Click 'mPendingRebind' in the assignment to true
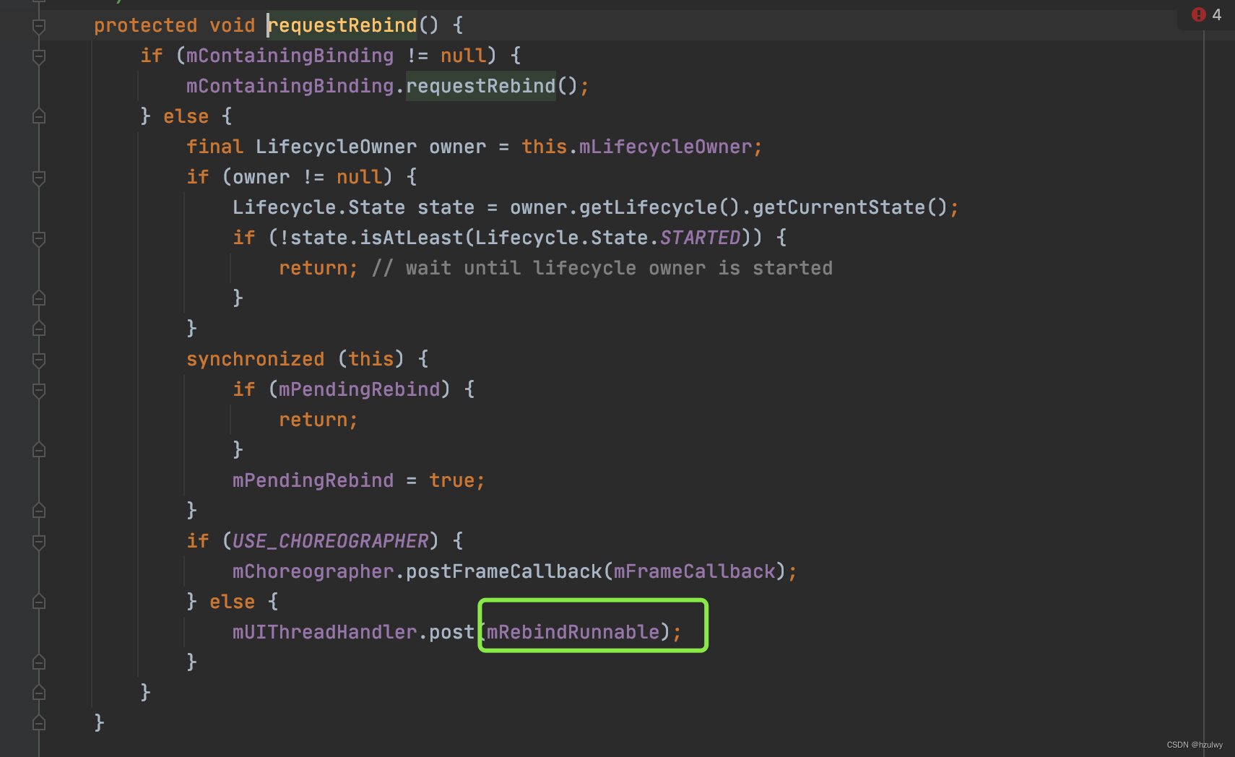Image resolution: width=1235 pixels, height=757 pixels. tap(313, 480)
